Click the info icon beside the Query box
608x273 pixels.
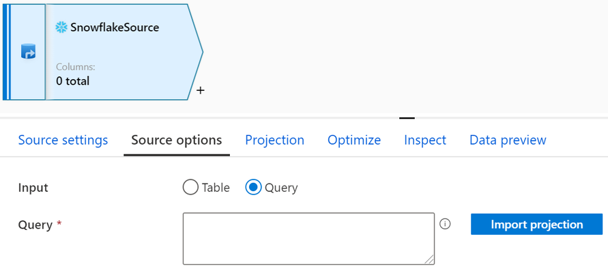click(445, 224)
